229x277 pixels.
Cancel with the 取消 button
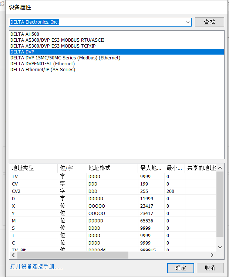[x=210, y=268]
